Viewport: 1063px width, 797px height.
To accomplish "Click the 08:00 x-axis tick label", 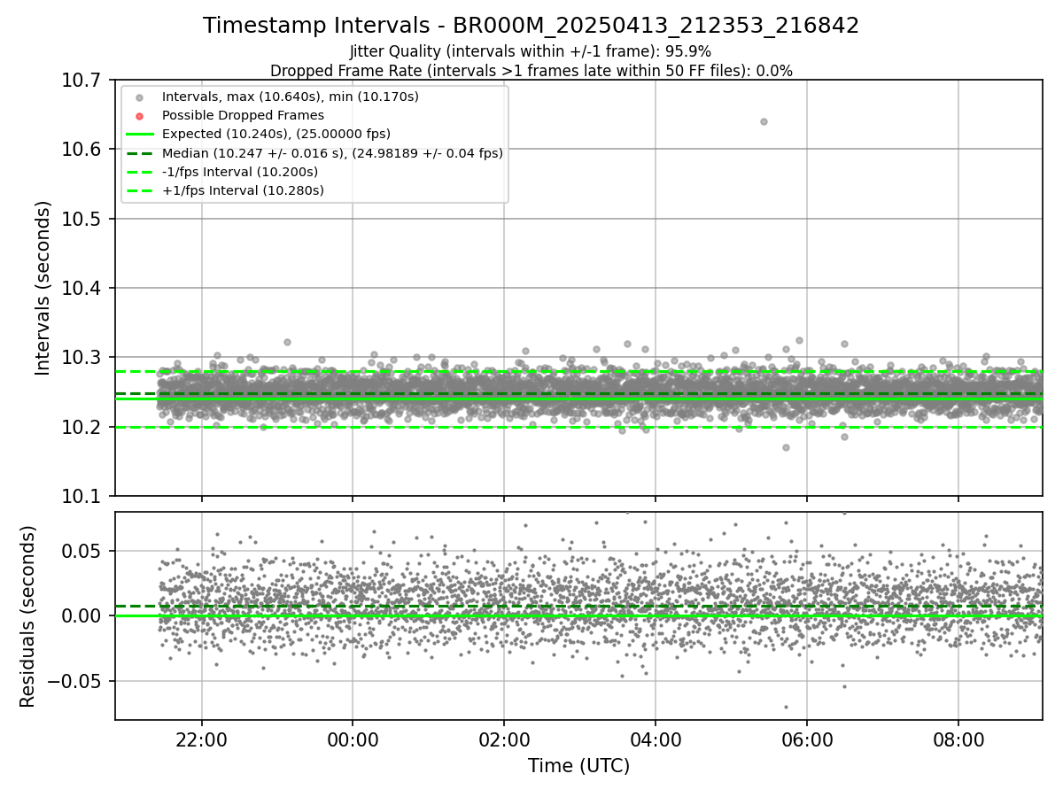I will pyautogui.click(x=958, y=739).
